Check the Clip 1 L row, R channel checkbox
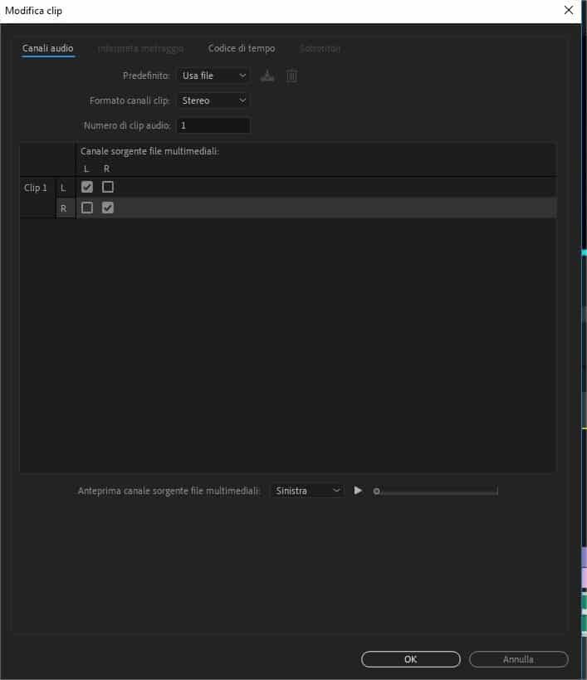Screen dimensions: 587x680 pyautogui.click(x=108, y=187)
